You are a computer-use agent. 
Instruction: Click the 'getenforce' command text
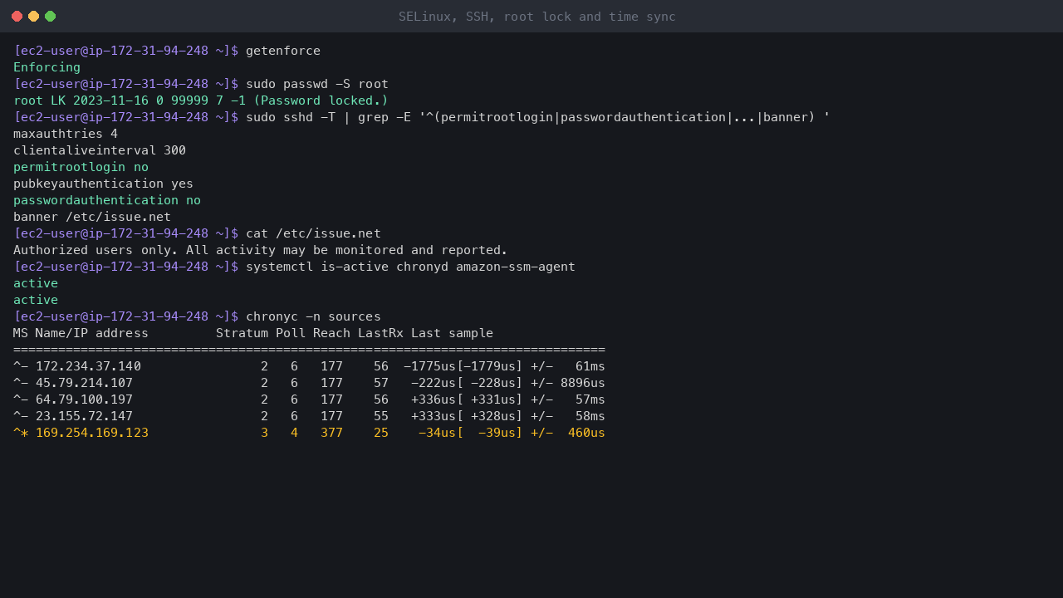[283, 51]
